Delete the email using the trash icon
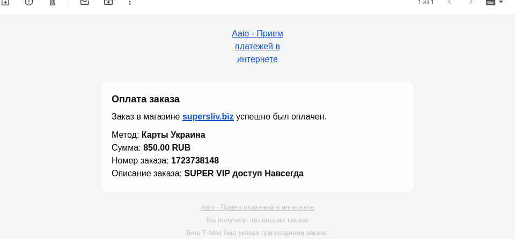Viewport: 515px width, 239px height. click(x=53, y=2)
